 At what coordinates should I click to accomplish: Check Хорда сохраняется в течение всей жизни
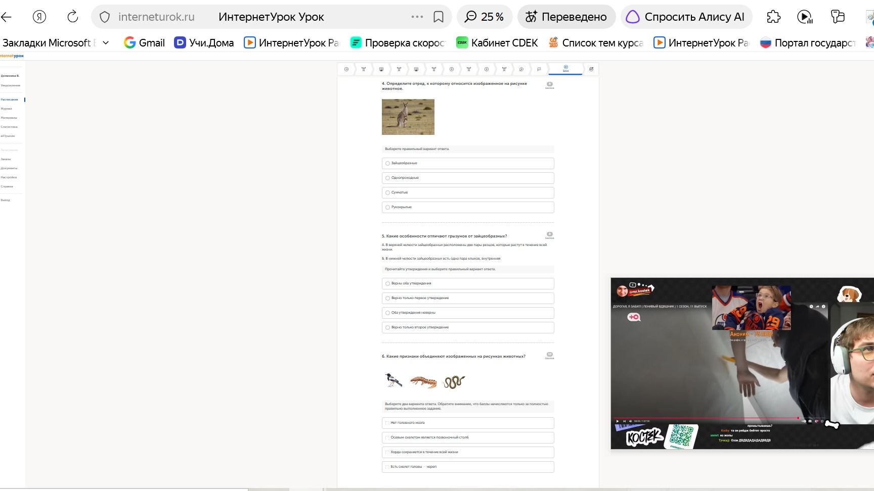pos(468,452)
